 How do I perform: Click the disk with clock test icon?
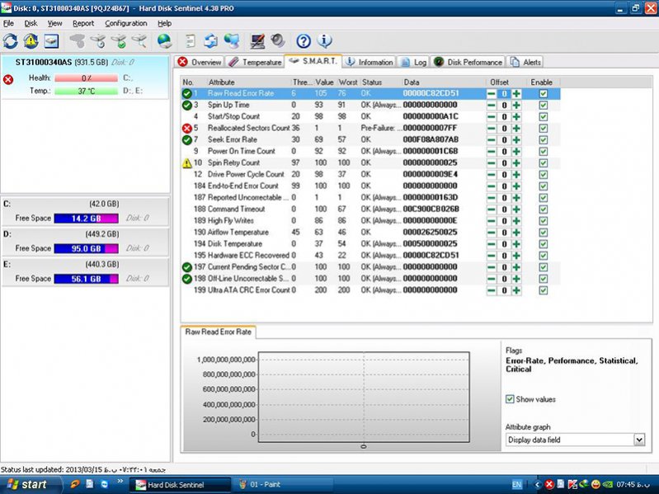tap(98, 41)
